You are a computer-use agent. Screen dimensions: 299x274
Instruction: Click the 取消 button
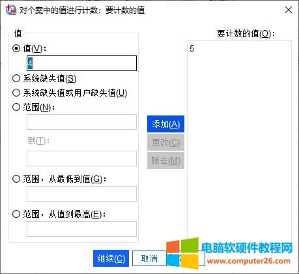tap(149, 258)
